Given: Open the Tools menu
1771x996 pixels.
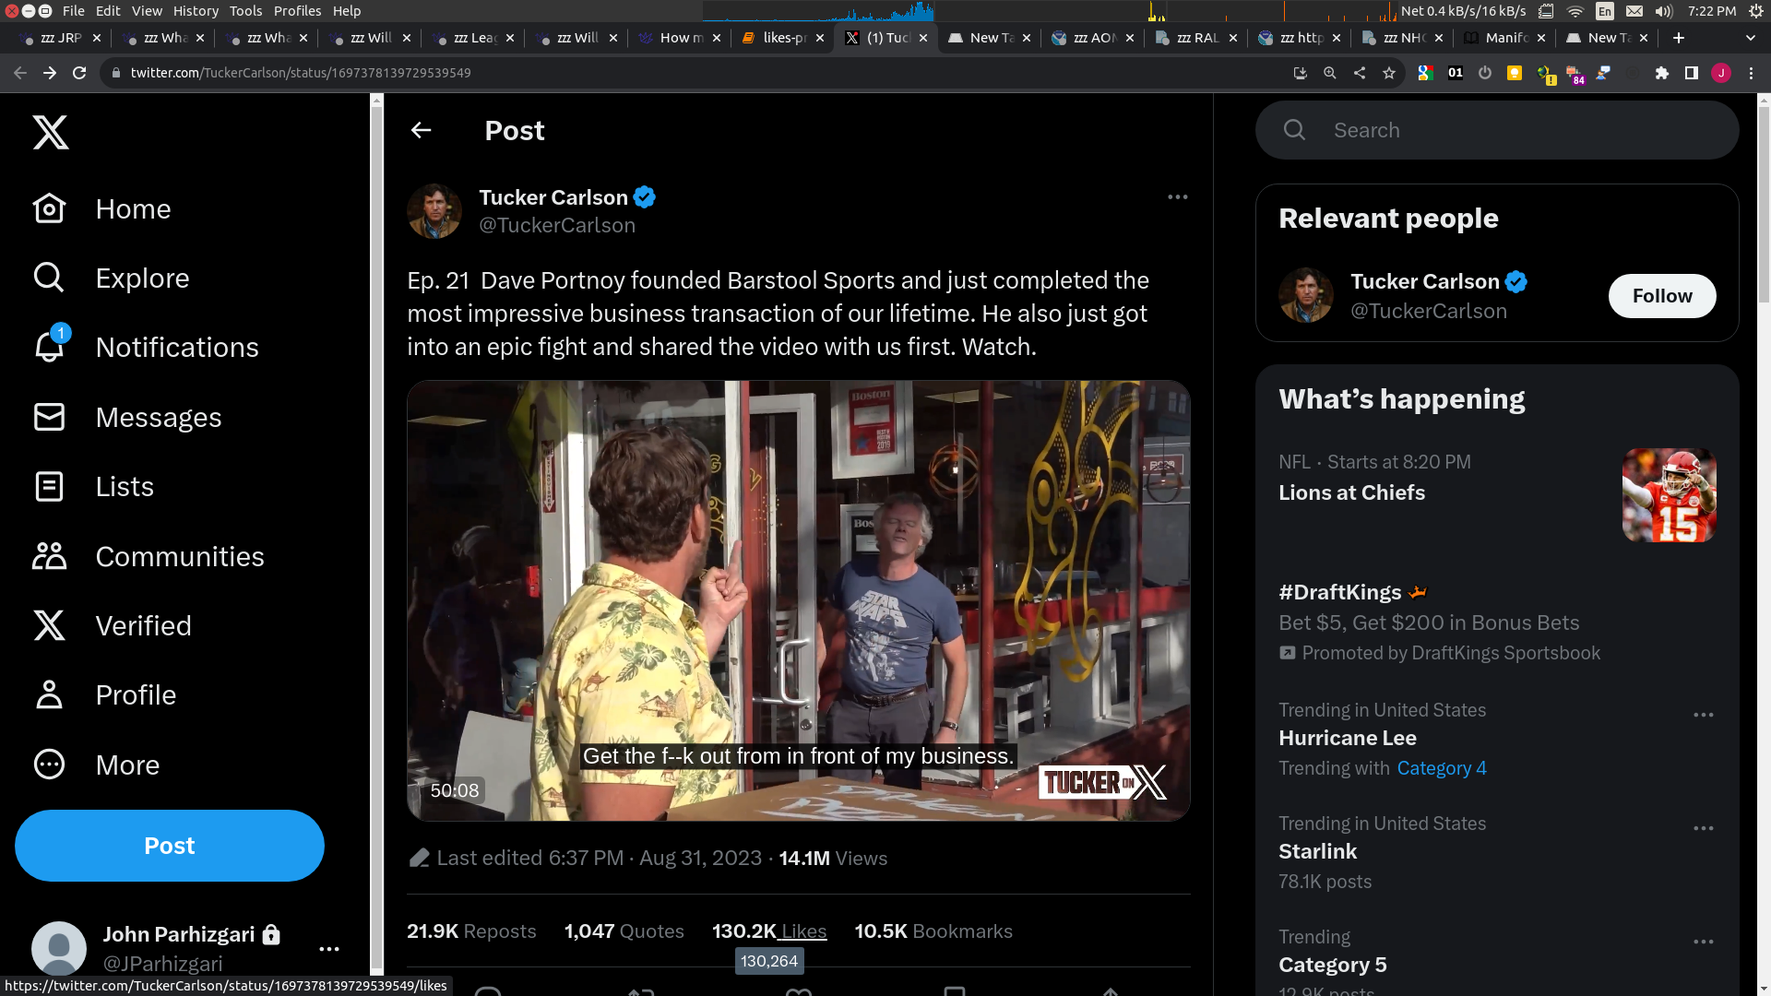Looking at the screenshot, I should click(x=245, y=11).
